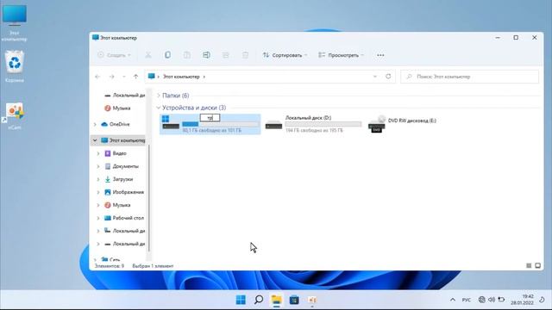Screen dimensions: 552x310
Task: Open Корзина recycle bin desktop icon
Action: tap(15, 66)
